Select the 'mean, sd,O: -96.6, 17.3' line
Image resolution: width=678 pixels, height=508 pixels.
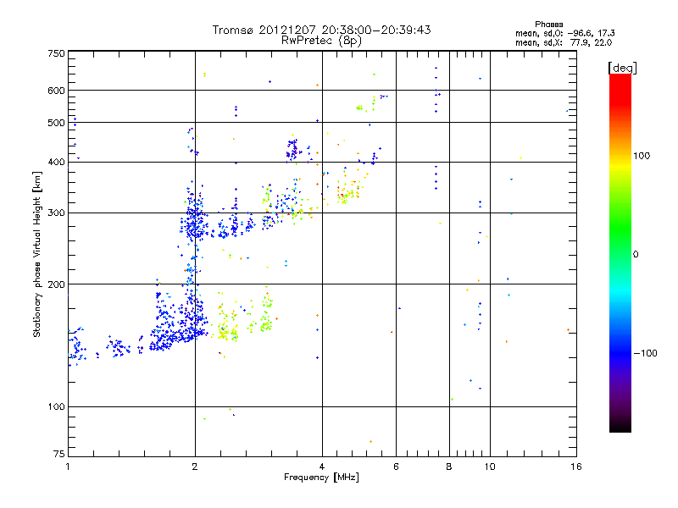tap(565, 33)
